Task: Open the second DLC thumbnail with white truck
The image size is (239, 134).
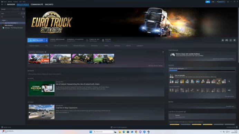Action: (60, 59)
